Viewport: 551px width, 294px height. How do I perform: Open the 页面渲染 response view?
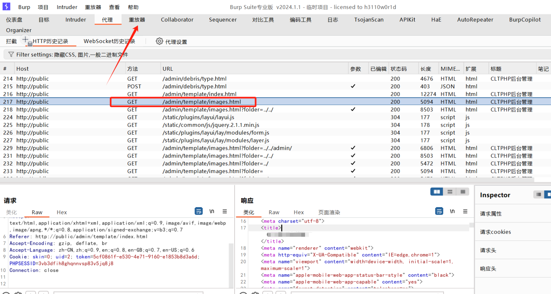coord(329,212)
